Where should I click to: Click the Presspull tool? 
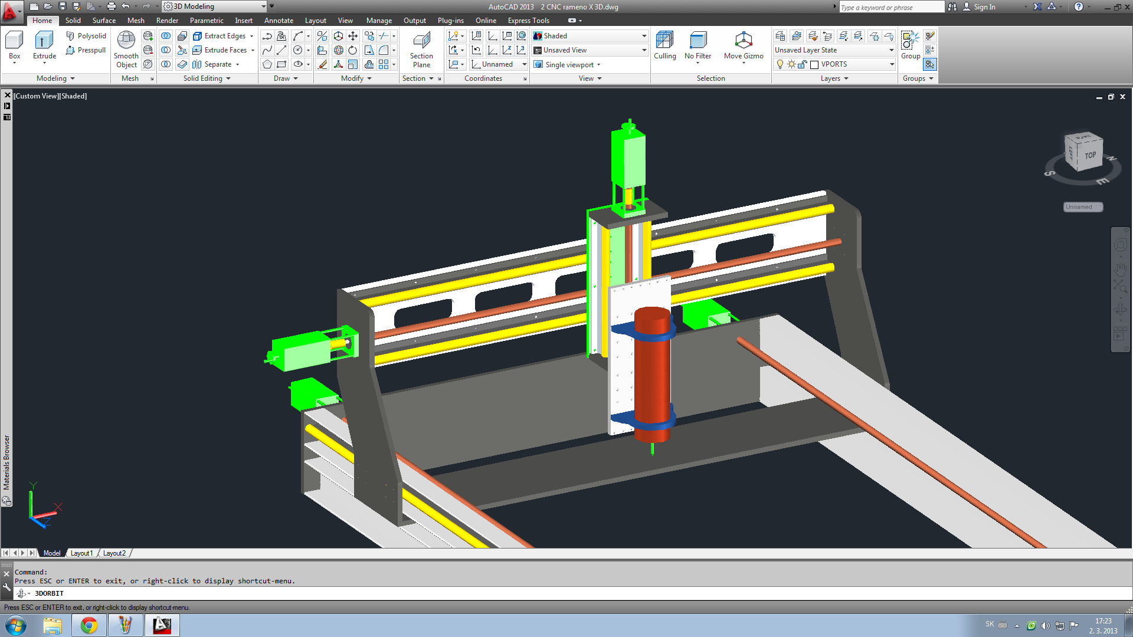point(86,50)
